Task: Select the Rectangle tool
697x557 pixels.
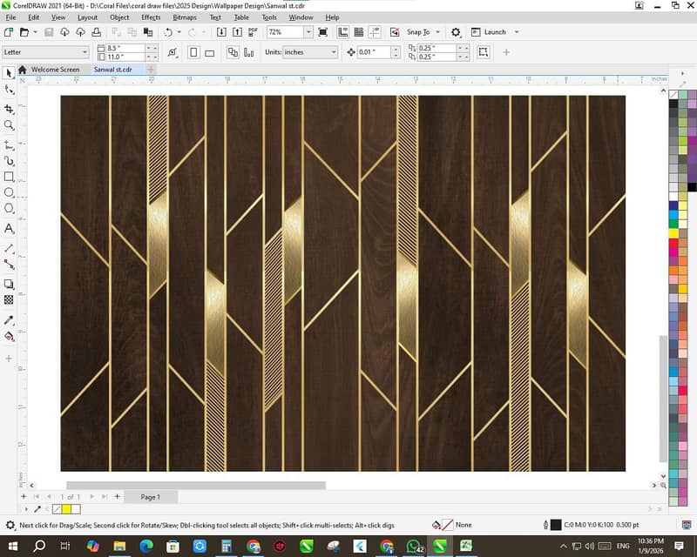Action: tap(9, 177)
